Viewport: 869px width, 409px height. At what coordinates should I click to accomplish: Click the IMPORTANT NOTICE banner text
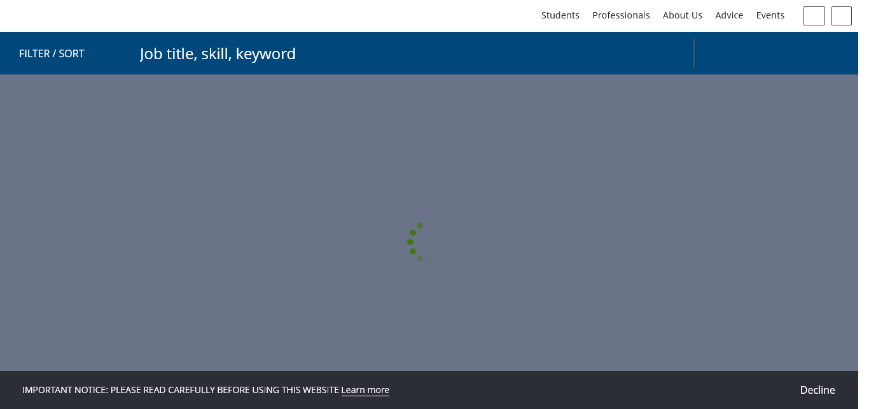coord(180,390)
